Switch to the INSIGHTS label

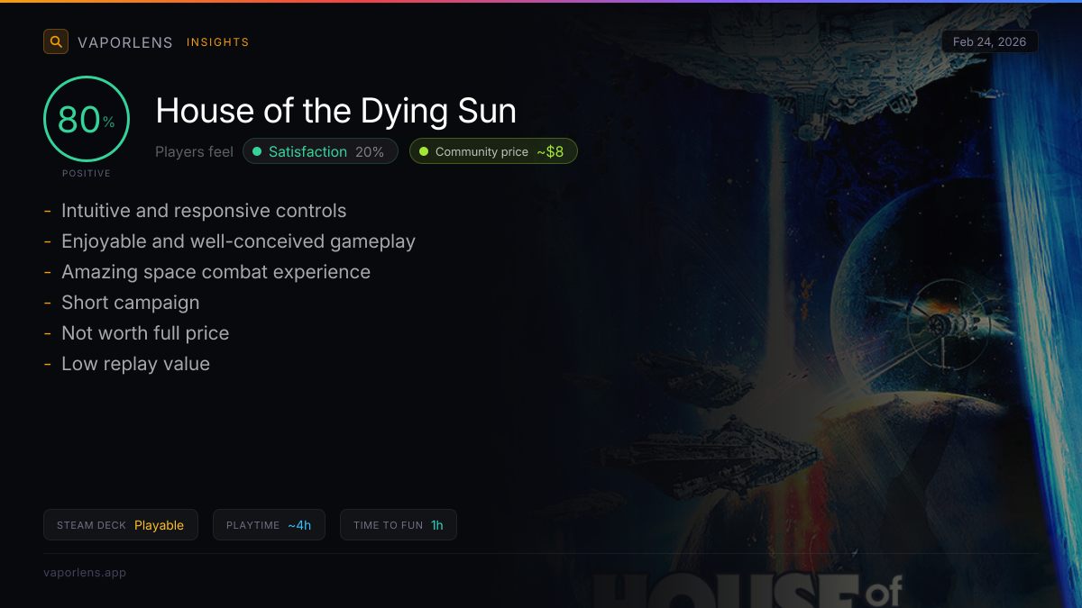[217, 42]
